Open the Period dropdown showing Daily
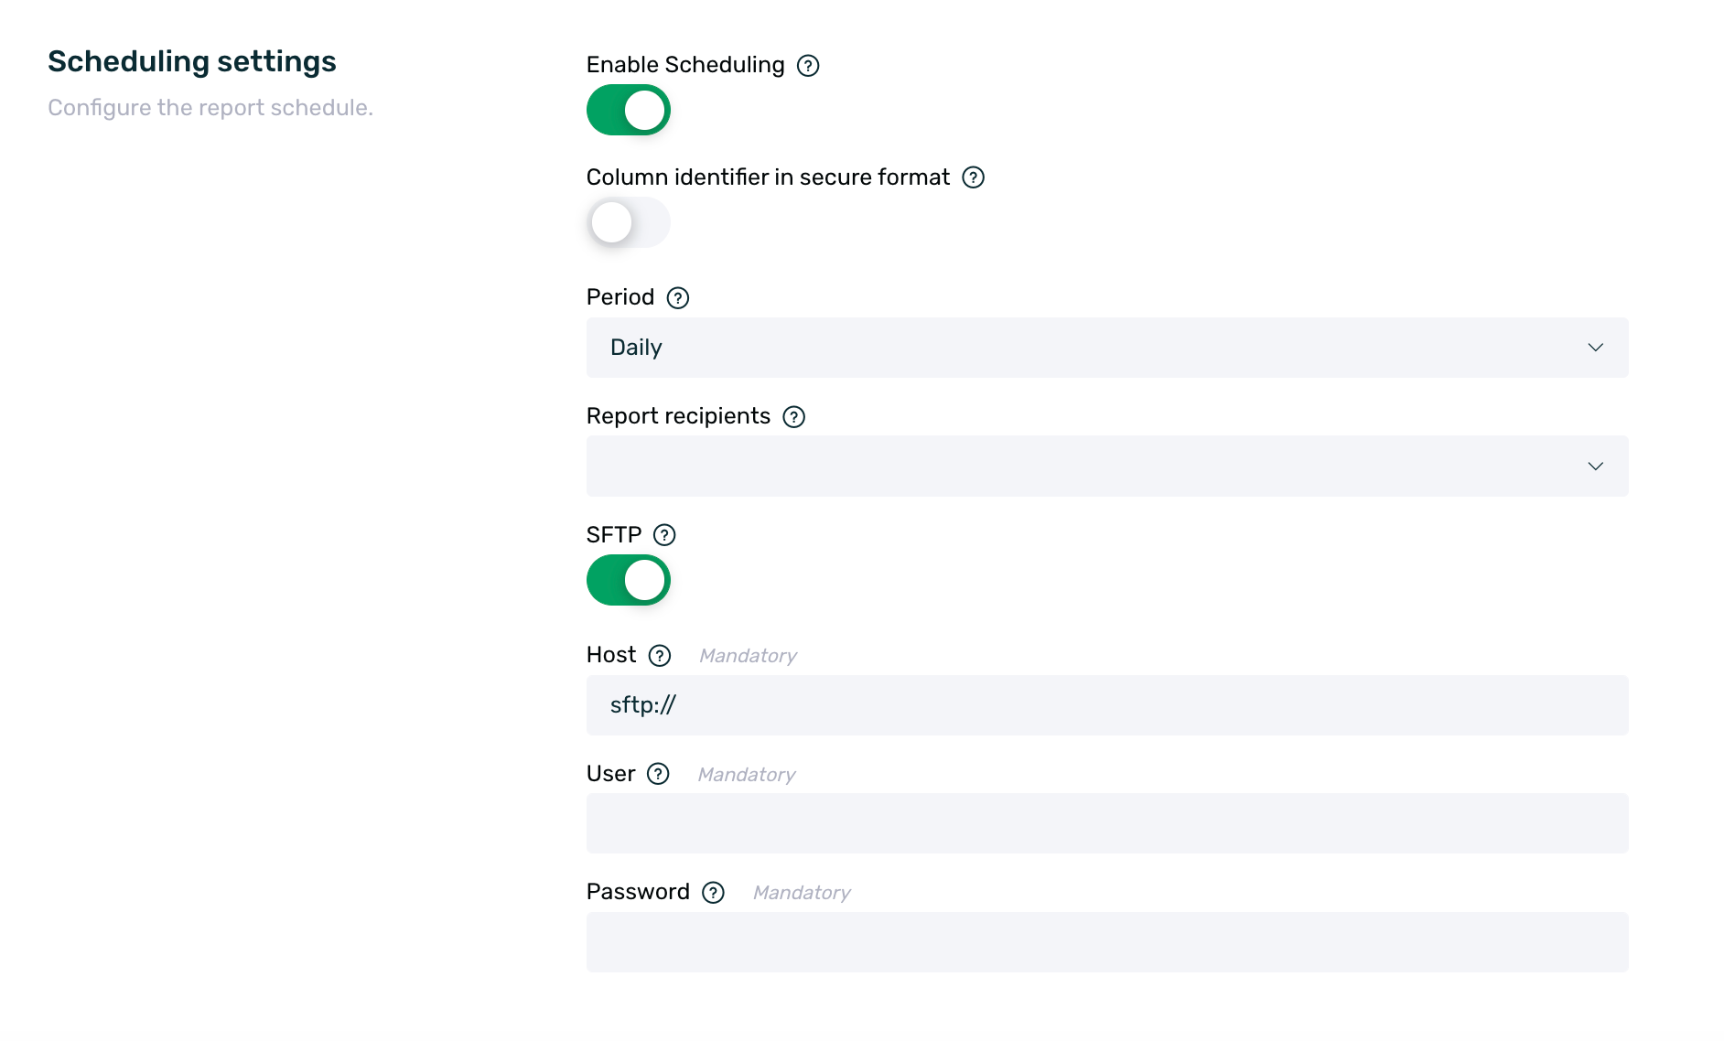1724x1041 pixels. point(1106,348)
